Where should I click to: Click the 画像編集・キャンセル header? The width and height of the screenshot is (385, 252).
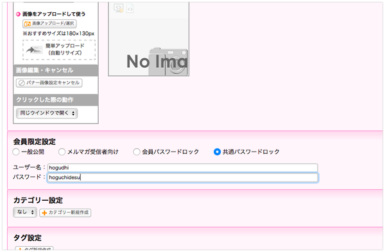[x=56, y=70]
